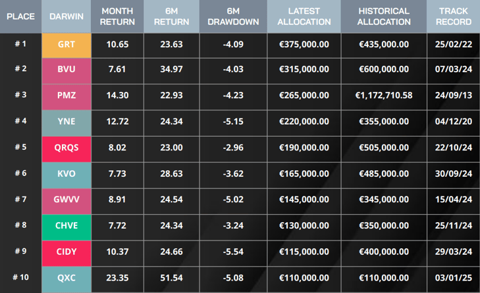Select the BVU darwin ticker
The width and height of the screenshot is (480, 293).
click(x=66, y=70)
